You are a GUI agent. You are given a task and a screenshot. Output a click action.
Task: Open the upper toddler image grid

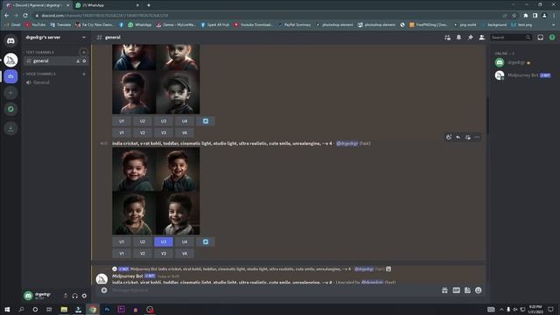(156, 79)
